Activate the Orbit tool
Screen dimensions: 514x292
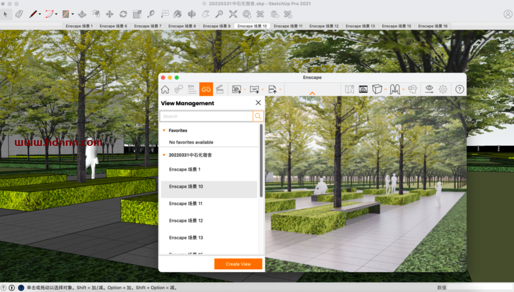point(192,14)
